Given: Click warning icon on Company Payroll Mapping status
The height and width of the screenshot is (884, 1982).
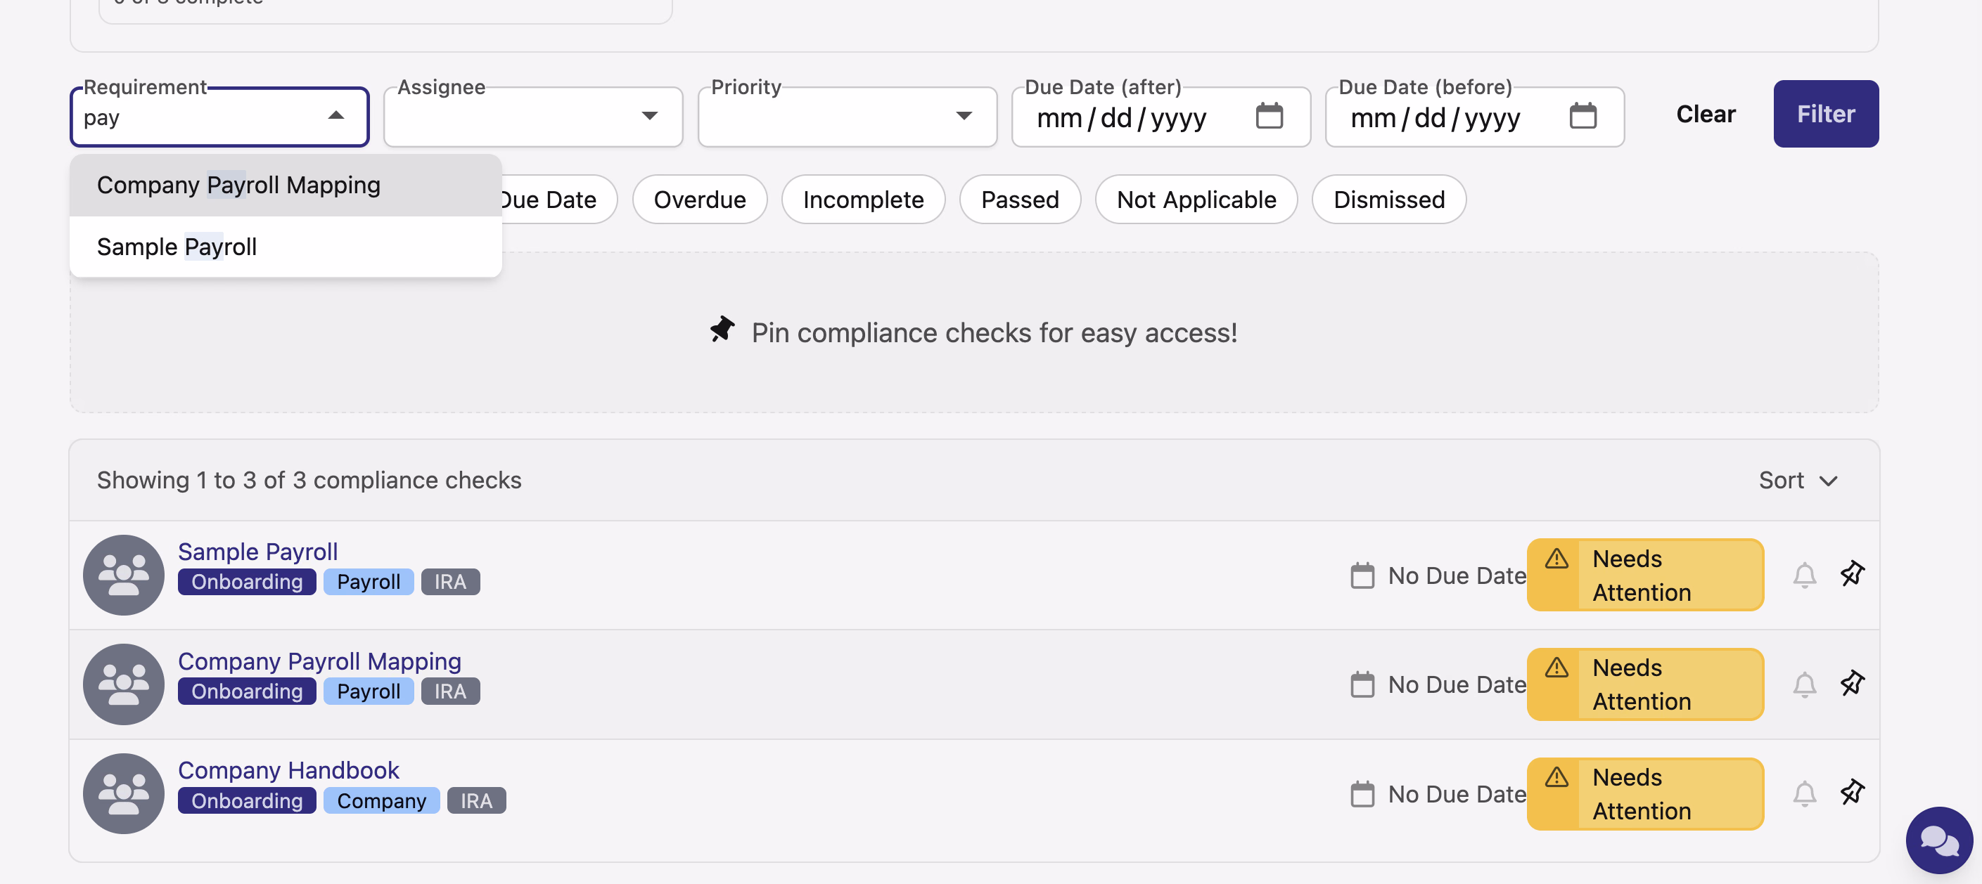Looking at the screenshot, I should (1556, 668).
